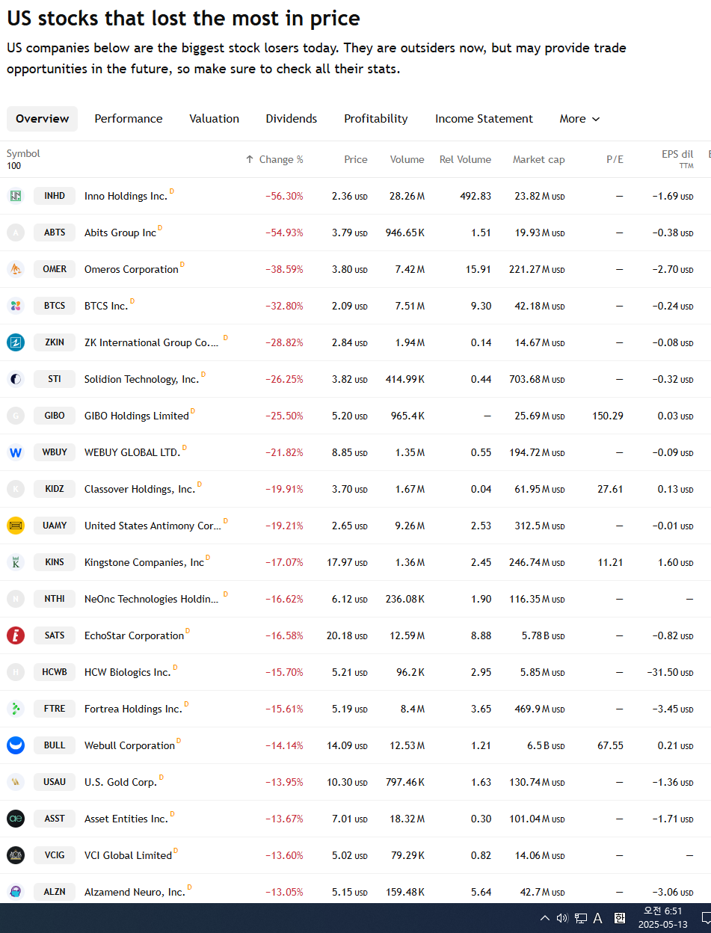The height and width of the screenshot is (933, 711).
Task: Switch to the Overview tab
Action: [42, 119]
